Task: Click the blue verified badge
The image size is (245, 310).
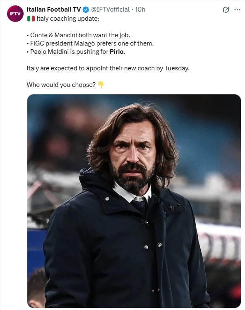Action: pos(86,10)
